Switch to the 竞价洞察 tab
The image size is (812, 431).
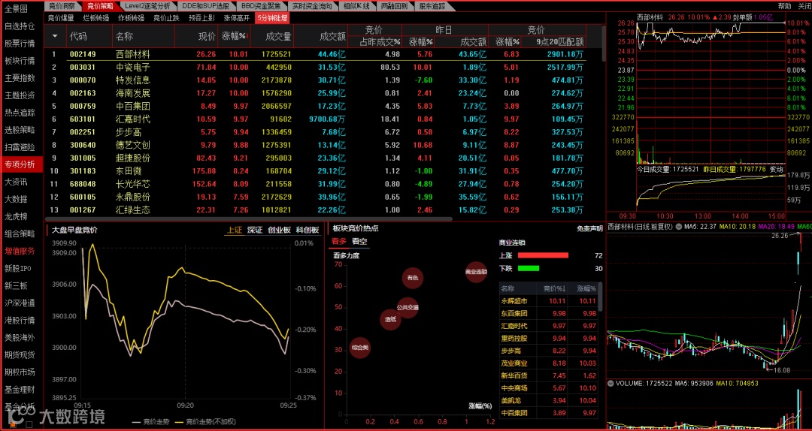(62, 6)
